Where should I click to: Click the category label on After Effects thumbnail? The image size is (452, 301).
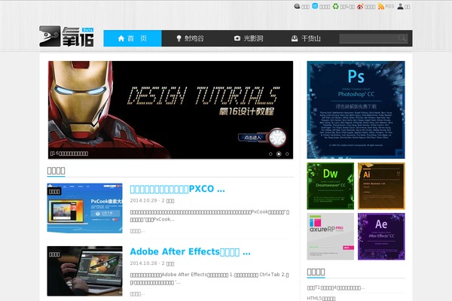54,254
